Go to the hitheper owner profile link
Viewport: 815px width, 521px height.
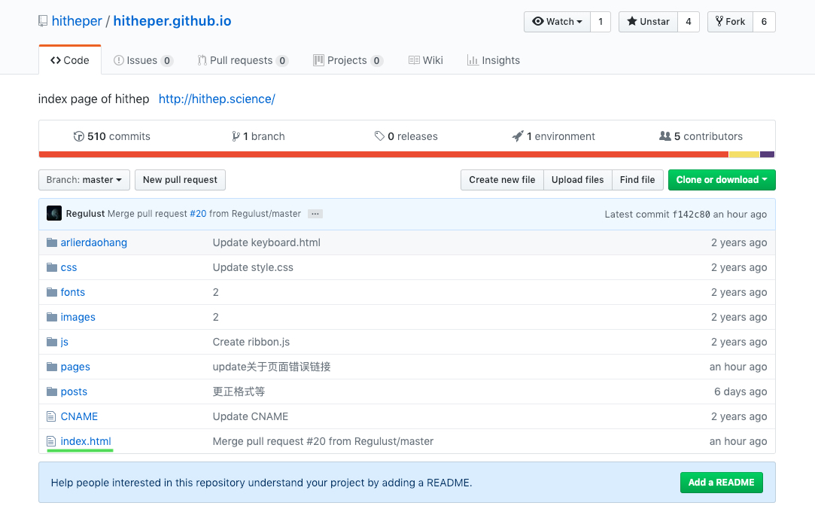(x=77, y=21)
